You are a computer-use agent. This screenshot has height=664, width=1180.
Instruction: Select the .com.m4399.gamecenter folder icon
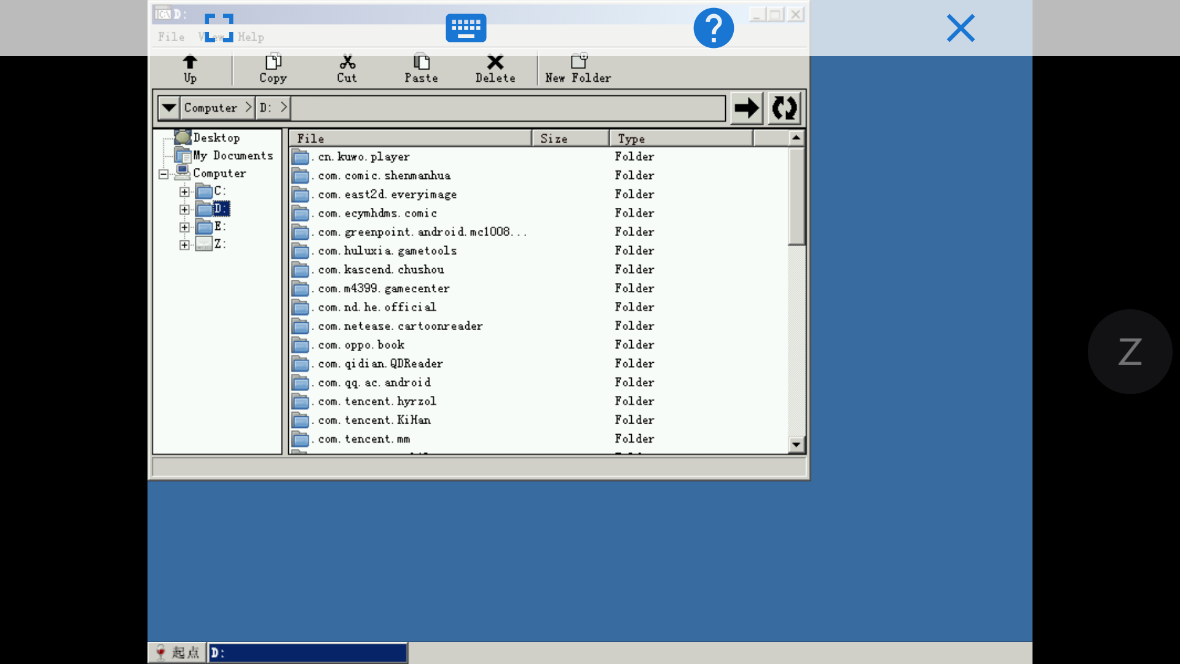pos(300,288)
